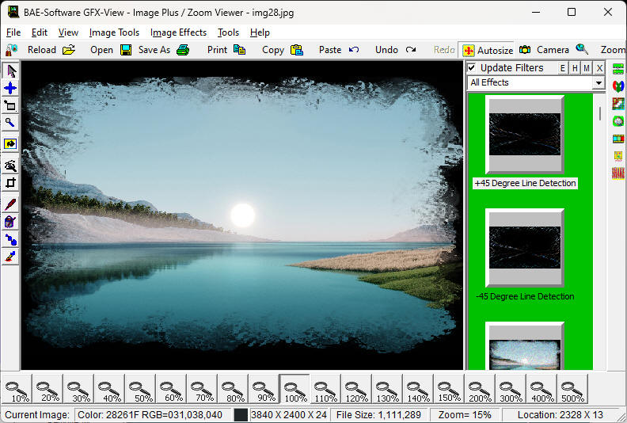Select the crop tool
This screenshot has width=627, height=423.
[10, 183]
